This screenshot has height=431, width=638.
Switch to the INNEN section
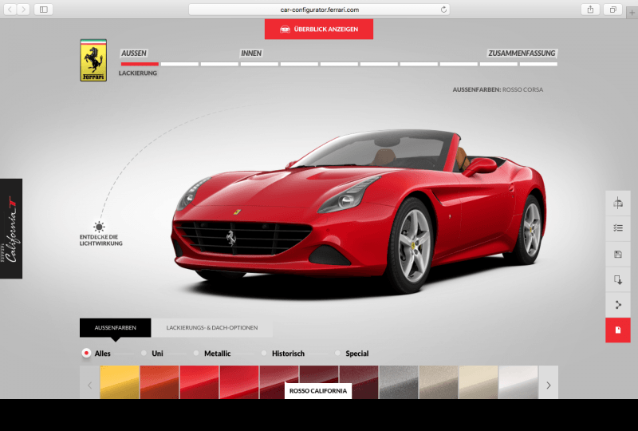coord(251,53)
